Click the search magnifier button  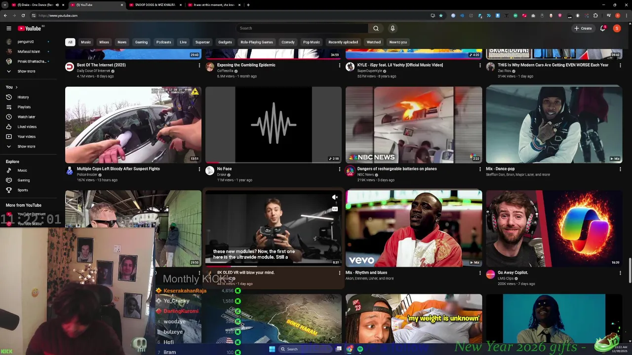click(x=376, y=28)
